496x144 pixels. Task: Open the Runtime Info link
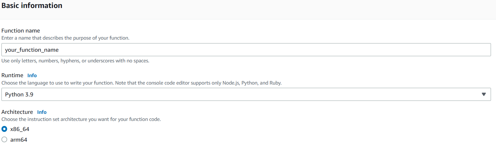pos(32,75)
